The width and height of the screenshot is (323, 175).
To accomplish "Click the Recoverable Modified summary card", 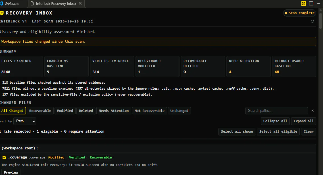I will 158,67.
